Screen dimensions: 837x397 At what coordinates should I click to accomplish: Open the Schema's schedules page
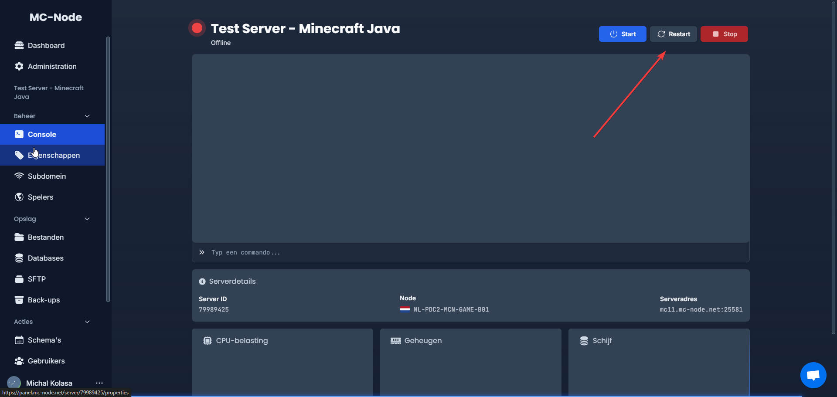(52, 340)
